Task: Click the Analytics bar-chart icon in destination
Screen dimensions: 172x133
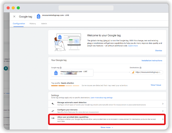Action: tap(133, 72)
